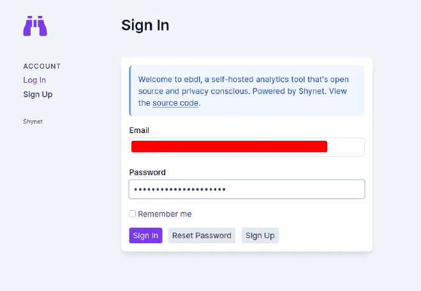Screen dimensions: 421x291
Task: Click the empty right end of the Email field
Action: 346,147
